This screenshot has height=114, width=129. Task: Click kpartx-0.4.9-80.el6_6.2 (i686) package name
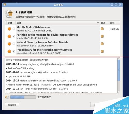[x=33, y=38]
